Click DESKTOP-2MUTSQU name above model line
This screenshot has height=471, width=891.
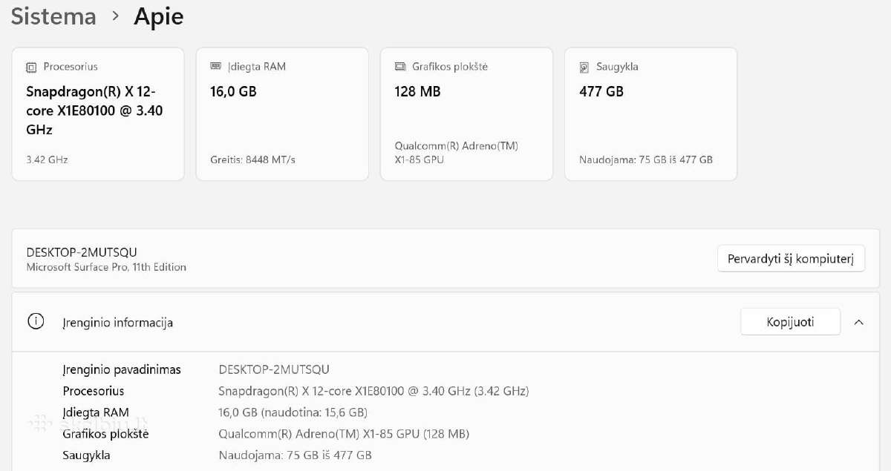pos(82,252)
